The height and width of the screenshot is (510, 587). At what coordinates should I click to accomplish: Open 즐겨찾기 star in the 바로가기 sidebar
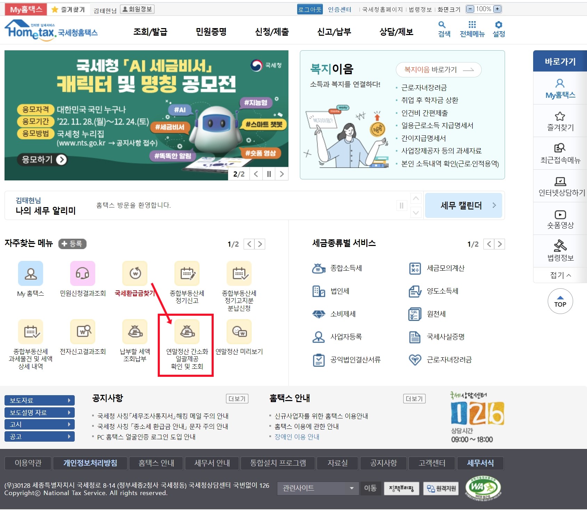pos(560,121)
